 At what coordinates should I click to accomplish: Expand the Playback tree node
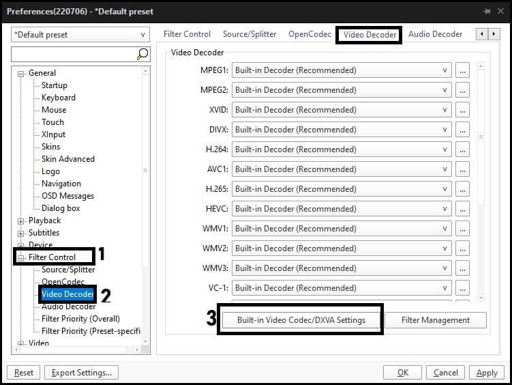tap(20, 221)
